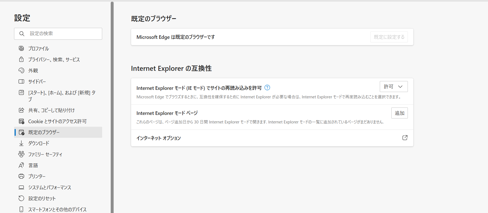Click the ファミリー セーフティ people icon

tap(21, 154)
